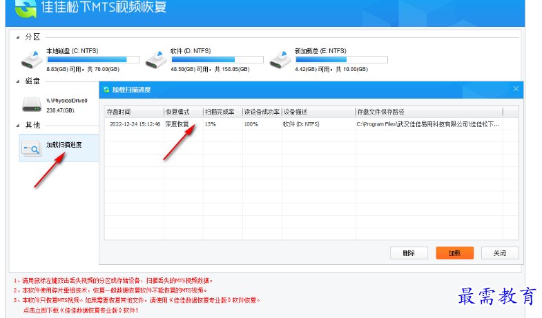Click the 48.50(GB) available text

pos(210,69)
